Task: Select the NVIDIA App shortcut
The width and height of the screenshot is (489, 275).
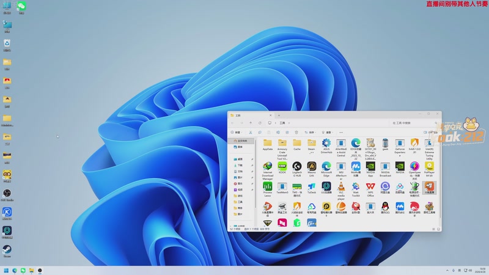Action: [370, 170]
